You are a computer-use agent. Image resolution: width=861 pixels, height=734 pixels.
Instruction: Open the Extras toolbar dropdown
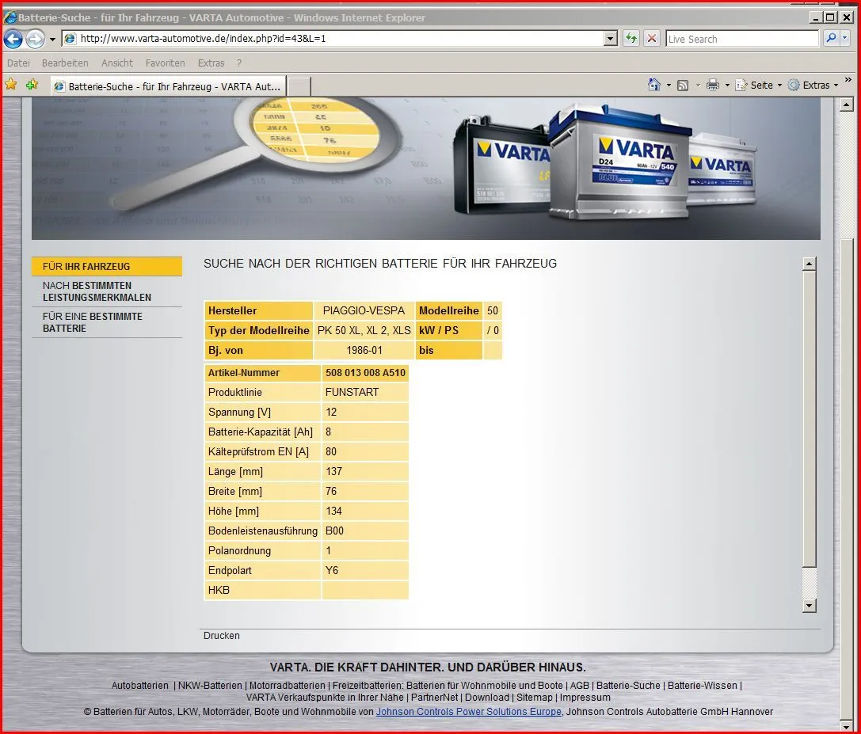coord(815,85)
